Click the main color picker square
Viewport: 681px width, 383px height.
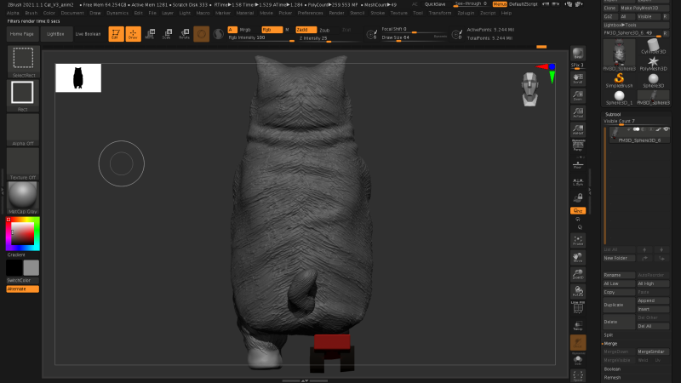[23, 232]
